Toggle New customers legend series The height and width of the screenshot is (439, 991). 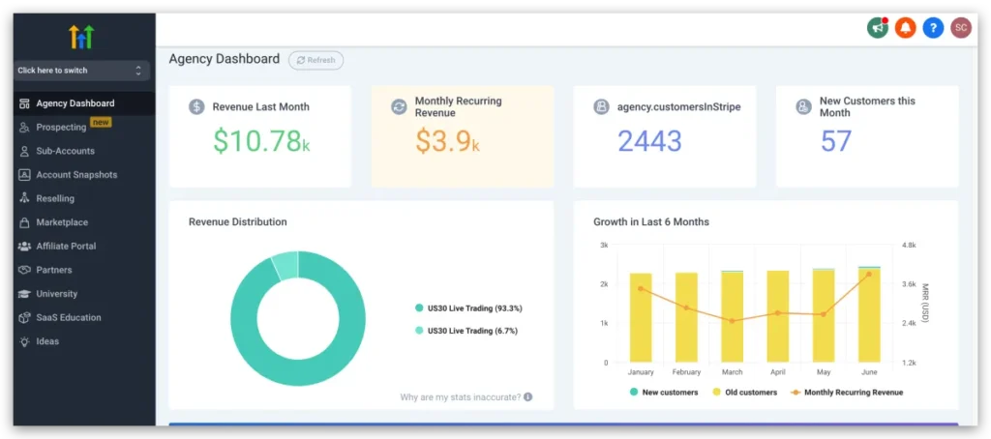pos(664,393)
